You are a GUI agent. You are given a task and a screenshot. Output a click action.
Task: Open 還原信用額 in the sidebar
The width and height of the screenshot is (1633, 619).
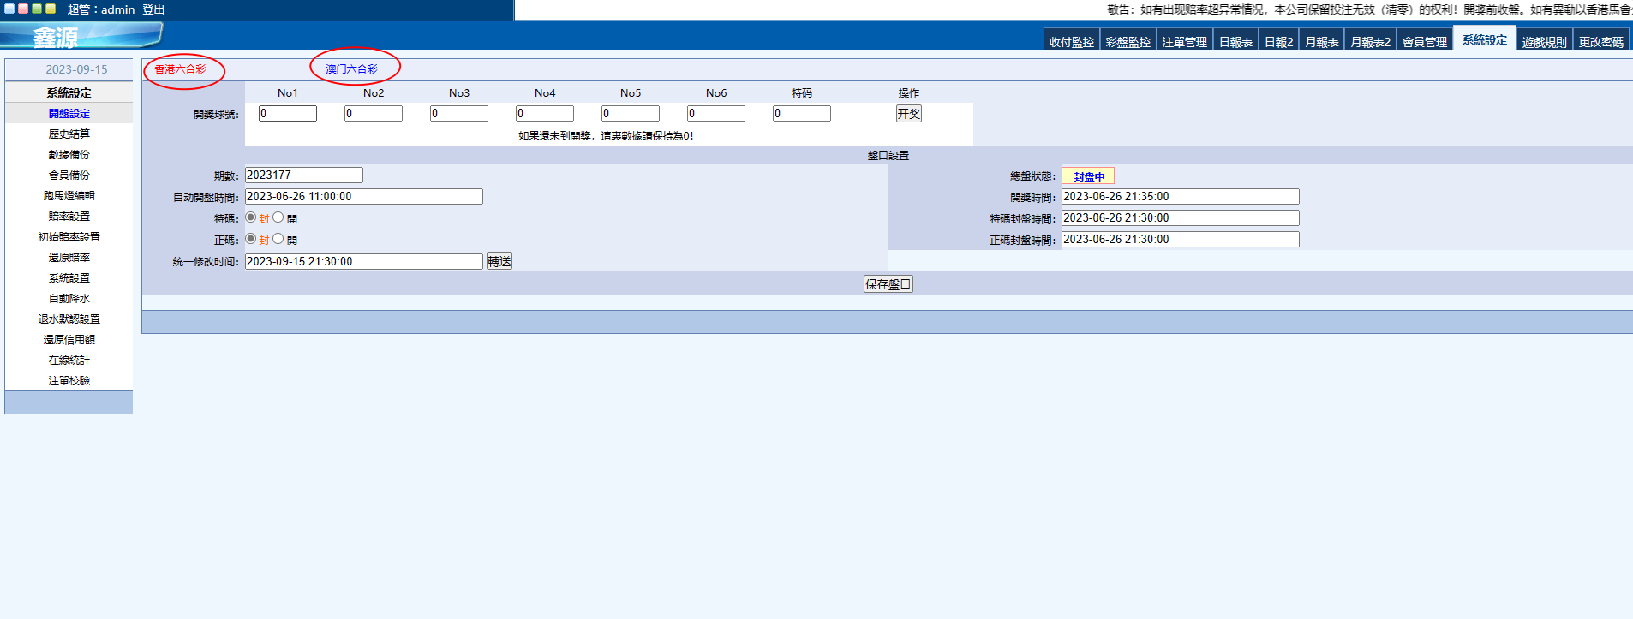[x=69, y=339]
